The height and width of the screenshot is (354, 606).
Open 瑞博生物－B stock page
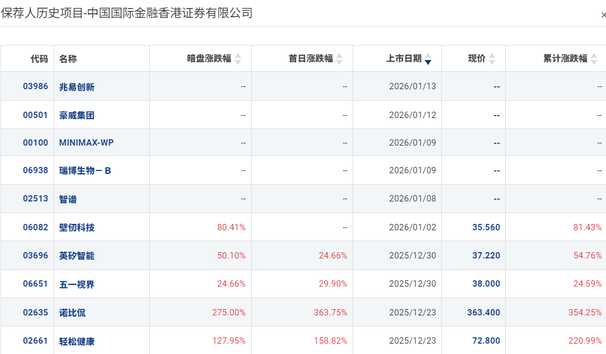(85, 170)
